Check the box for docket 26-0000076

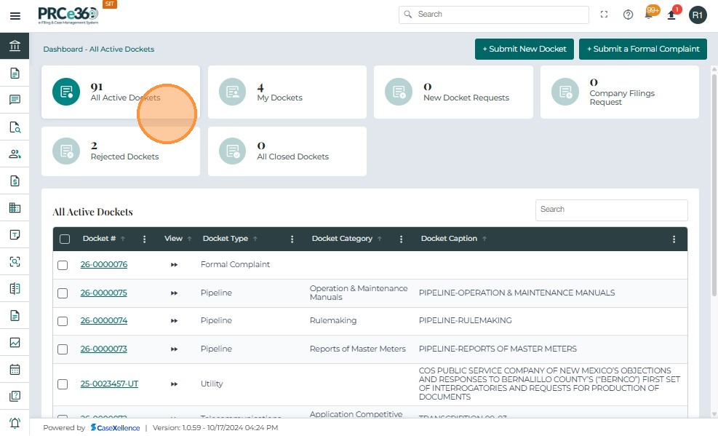pyautogui.click(x=63, y=265)
